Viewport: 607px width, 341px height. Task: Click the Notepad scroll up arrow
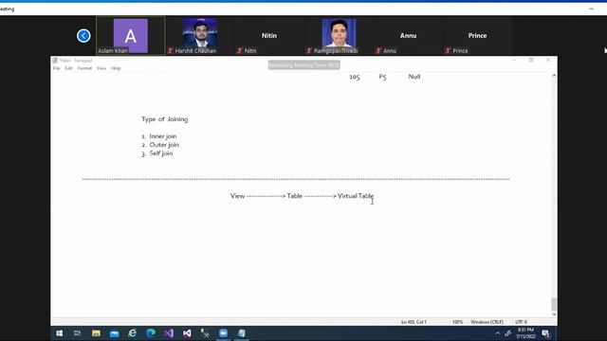(554, 76)
